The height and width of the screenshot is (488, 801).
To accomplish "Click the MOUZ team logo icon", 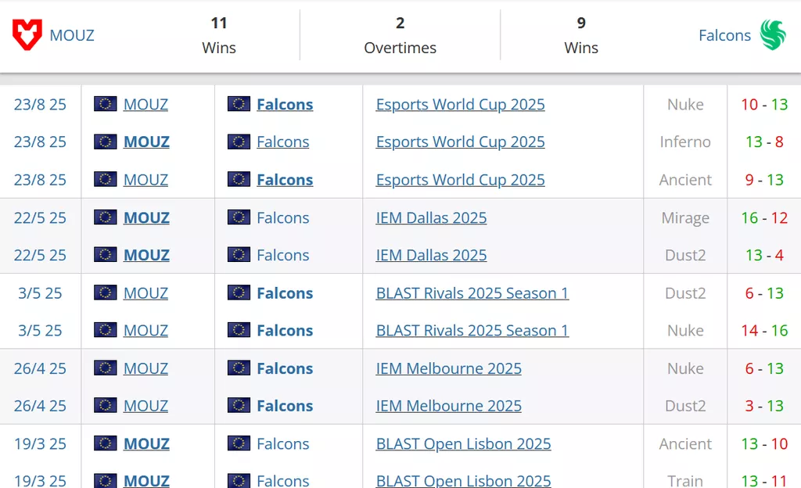I will click(27, 35).
